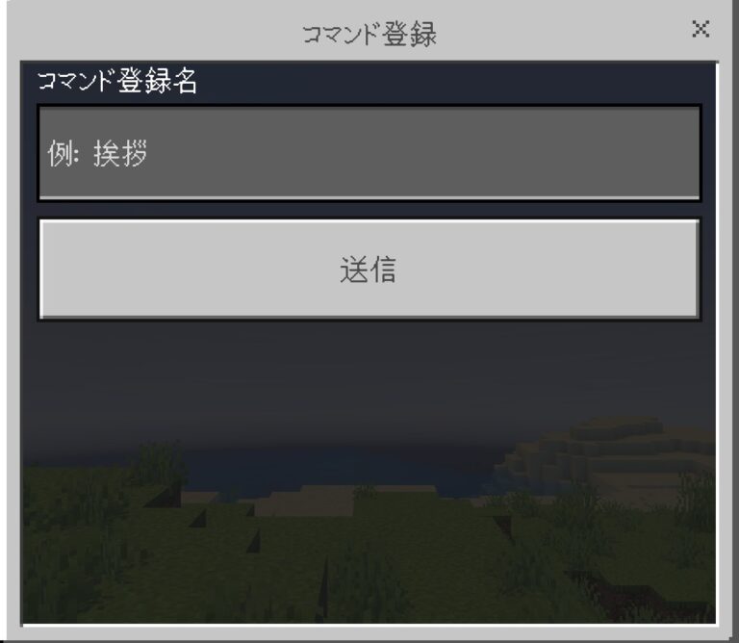
Task: Send the command registration with 送信
Action: coord(369,270)
